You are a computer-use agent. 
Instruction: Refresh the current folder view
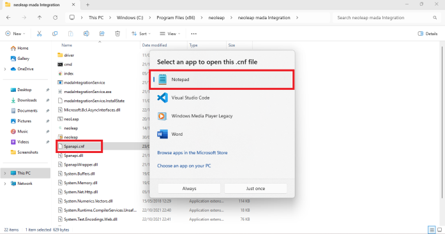(55, 18)
